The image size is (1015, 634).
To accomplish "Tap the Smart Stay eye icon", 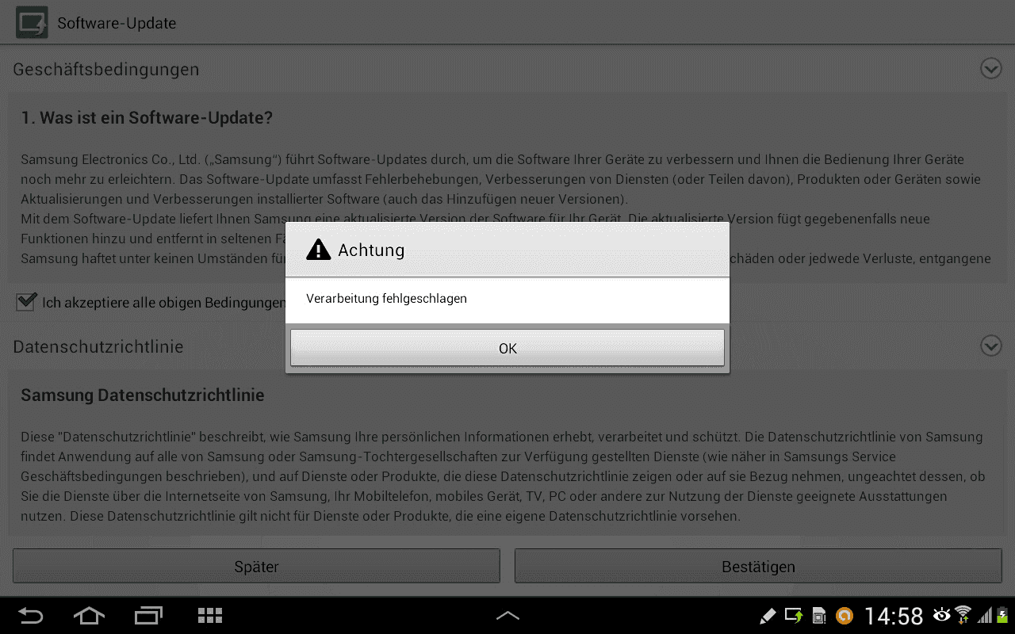I will tap(941, 614).
